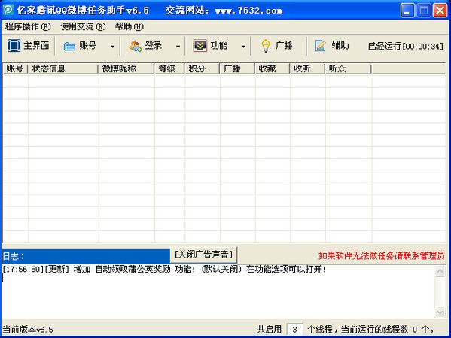
Task: Click the 辅助 toolbar label
Action: [340, 45]
